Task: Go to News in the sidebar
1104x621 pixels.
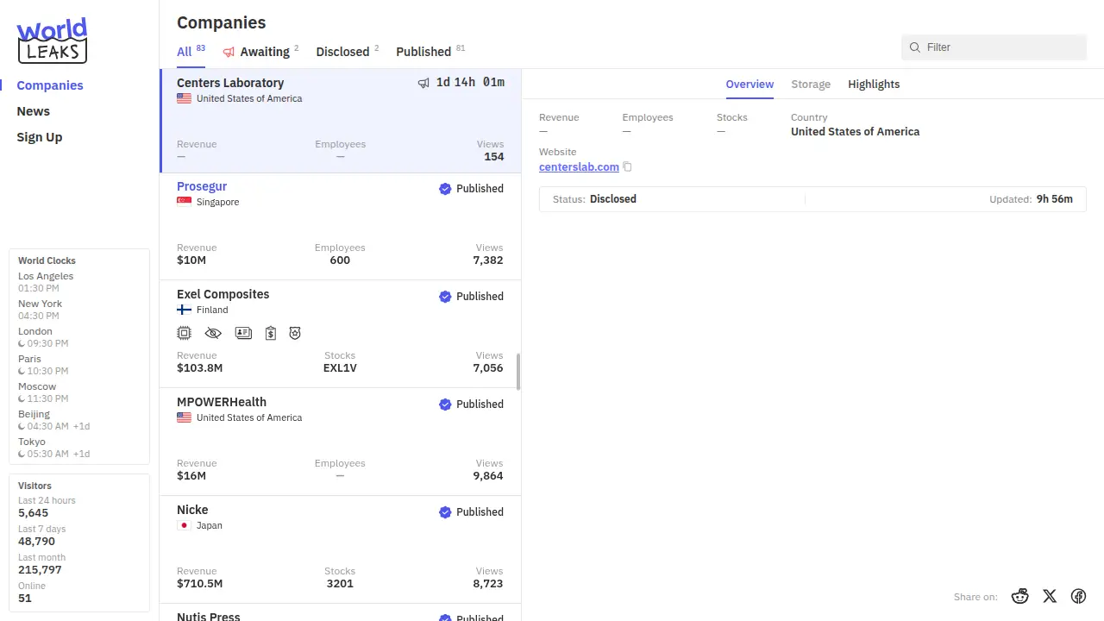Action: pyautogui.click(x=34, y=111)
